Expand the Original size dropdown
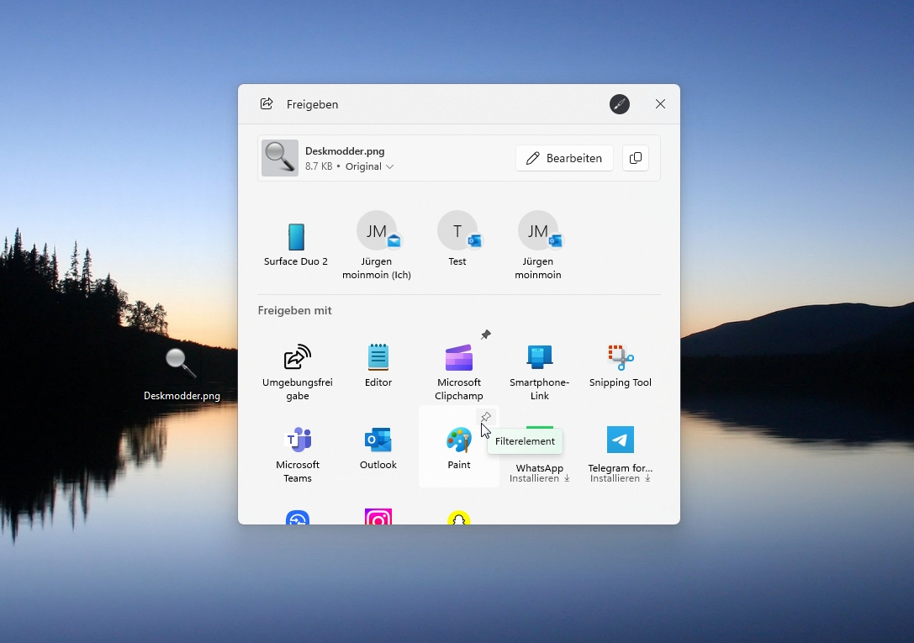The width and height of the screenshot is (914, 643). [x=370, y=166]
